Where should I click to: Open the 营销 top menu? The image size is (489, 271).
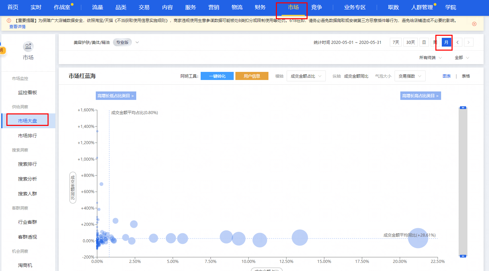[x=214, y=7]
